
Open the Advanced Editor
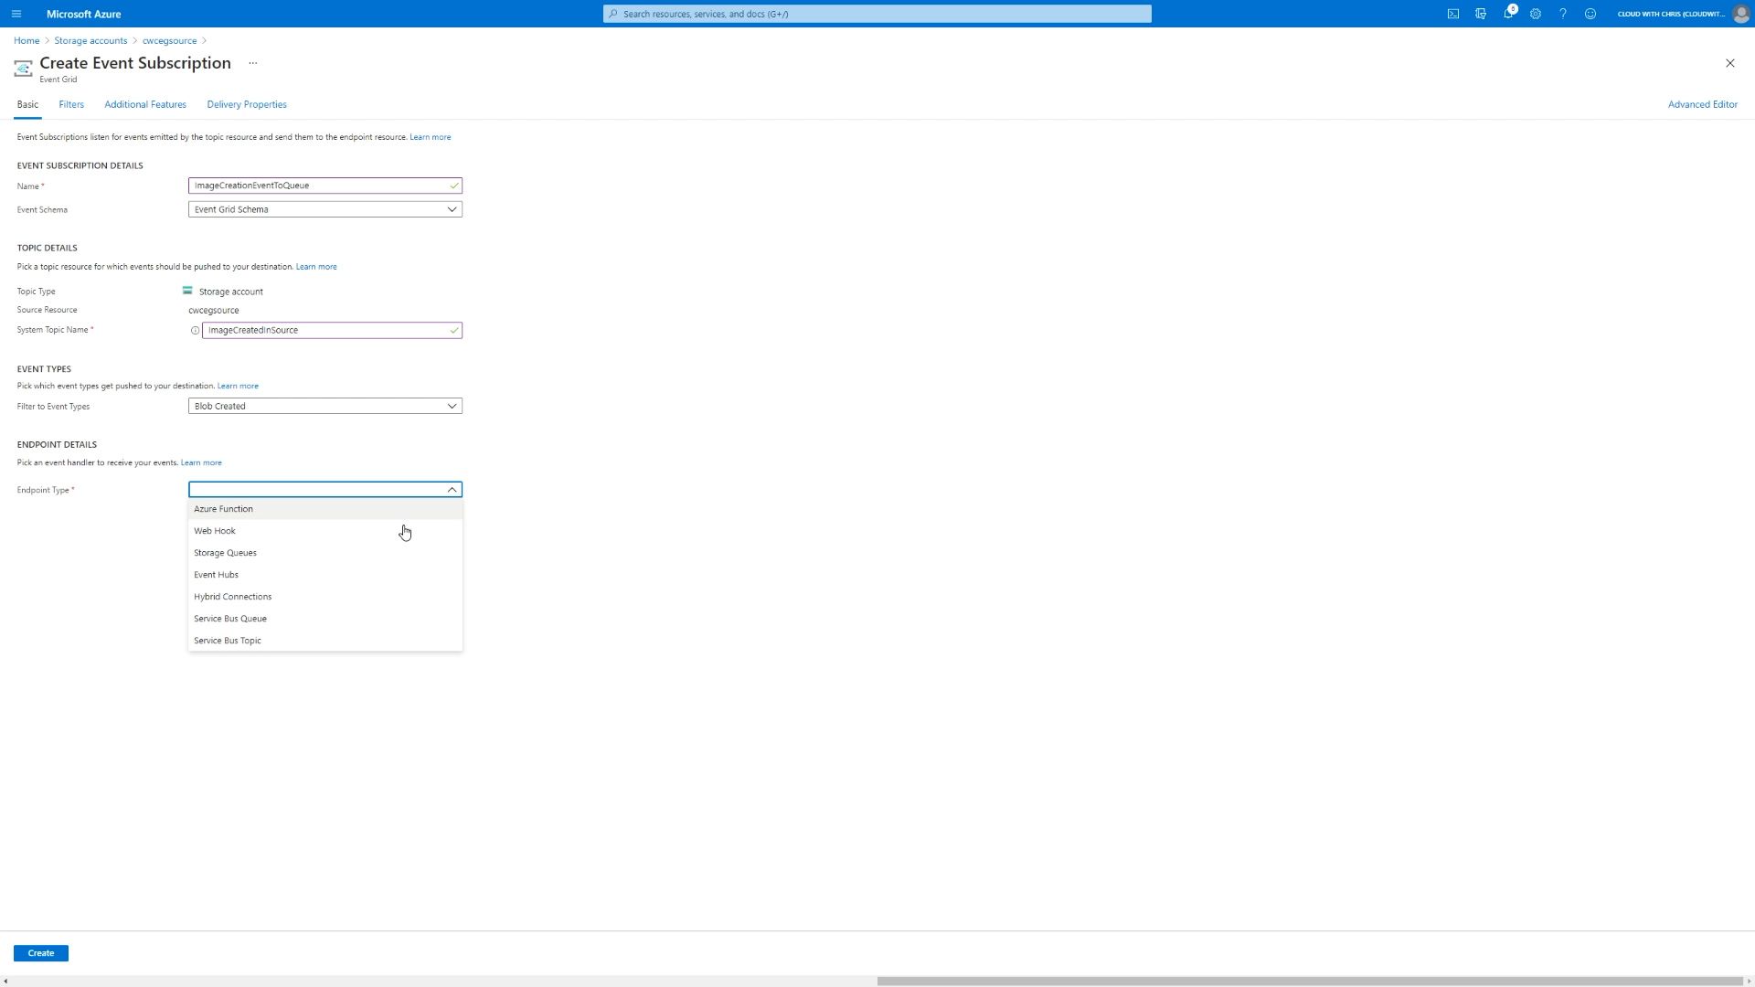[1702, 104]
